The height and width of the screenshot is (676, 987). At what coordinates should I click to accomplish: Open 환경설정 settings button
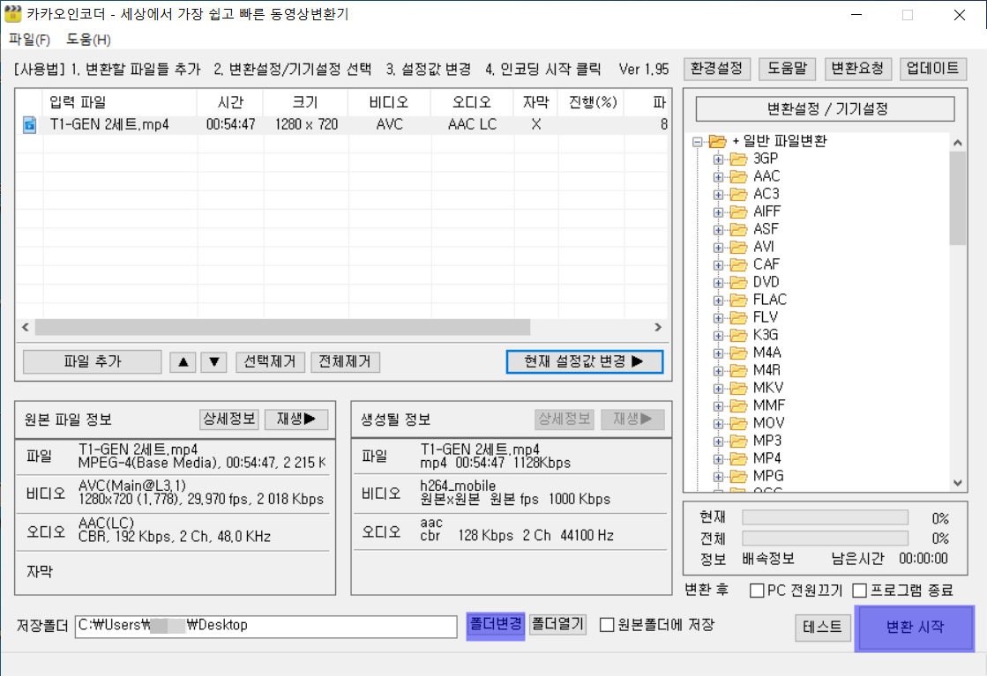coord(717,69)
